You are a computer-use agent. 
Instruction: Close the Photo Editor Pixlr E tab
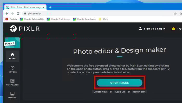coord(44,7)
